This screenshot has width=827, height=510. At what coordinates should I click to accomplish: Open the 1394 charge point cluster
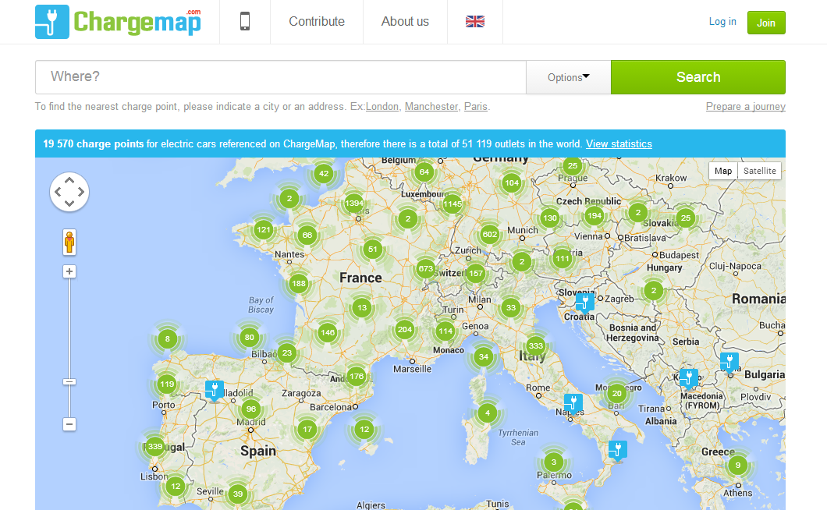pos(354,204)
